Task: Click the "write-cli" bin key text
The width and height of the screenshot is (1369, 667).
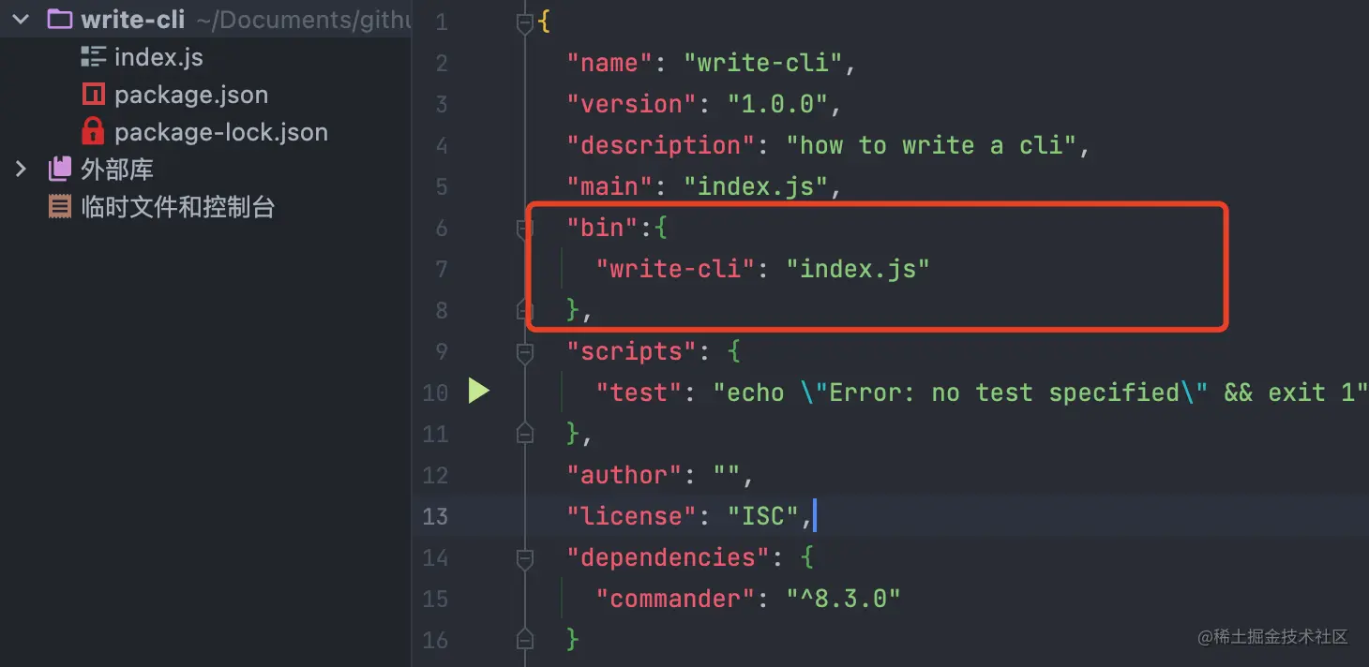Action: pos(676,269)
